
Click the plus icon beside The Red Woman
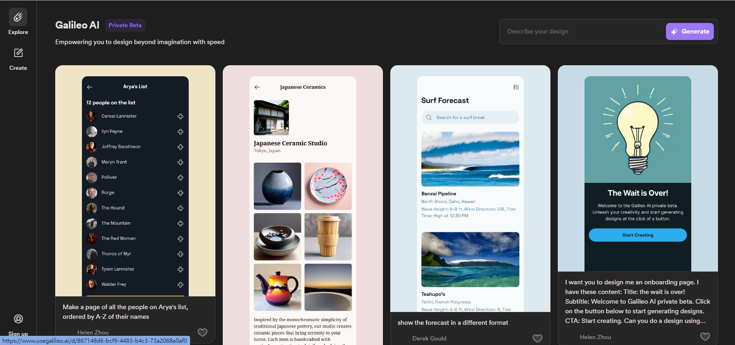pyautogui.click(x=180, y=239)
